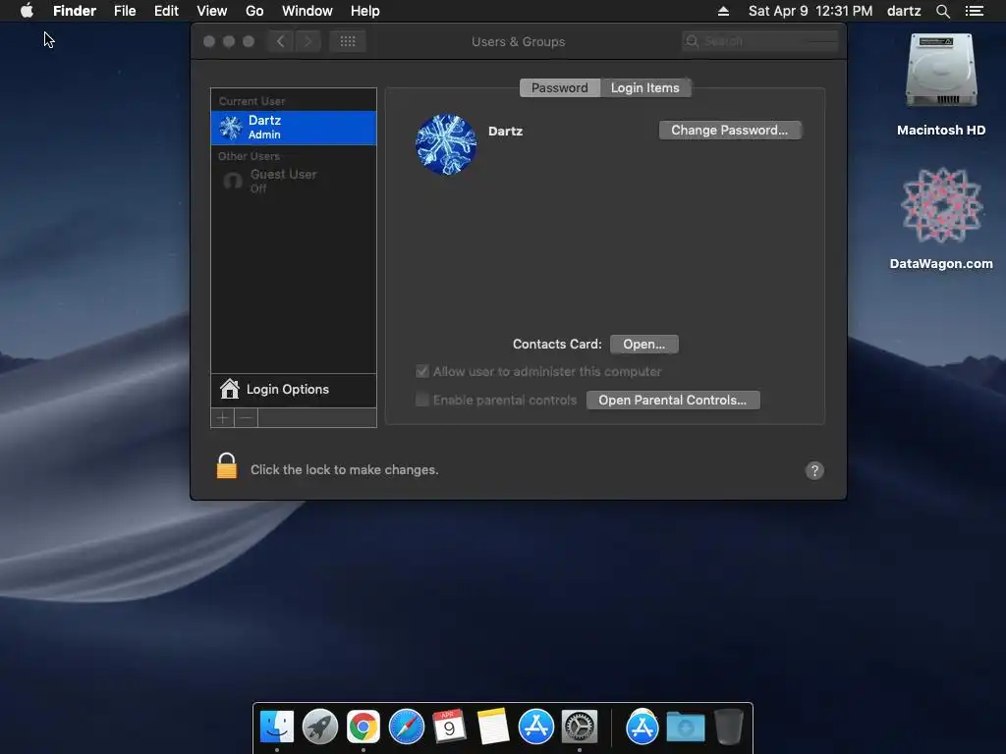Screen dimensions: 1006x754
Task: Open Launchpad rocket icon in Dock
Action: coord(320,727)
